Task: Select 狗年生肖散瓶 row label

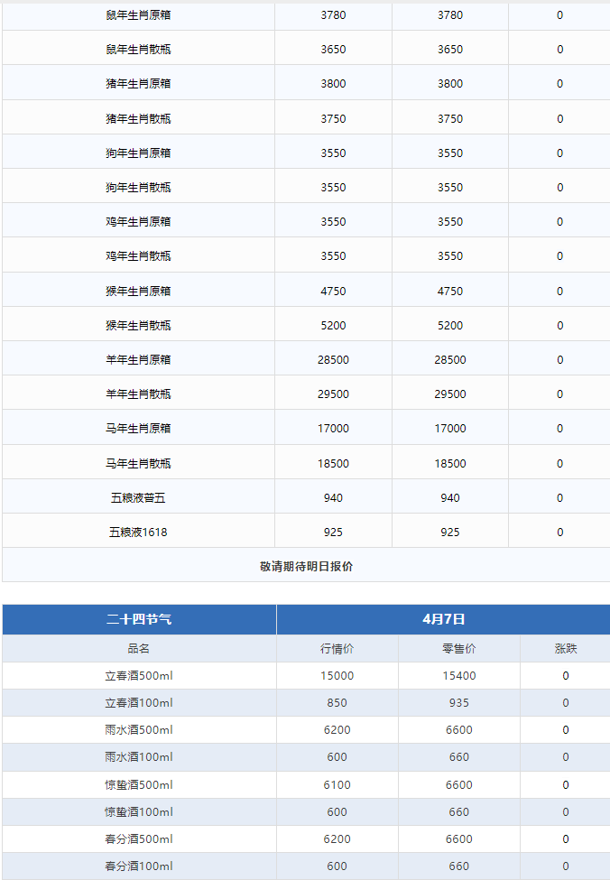Action: point(138,188)
